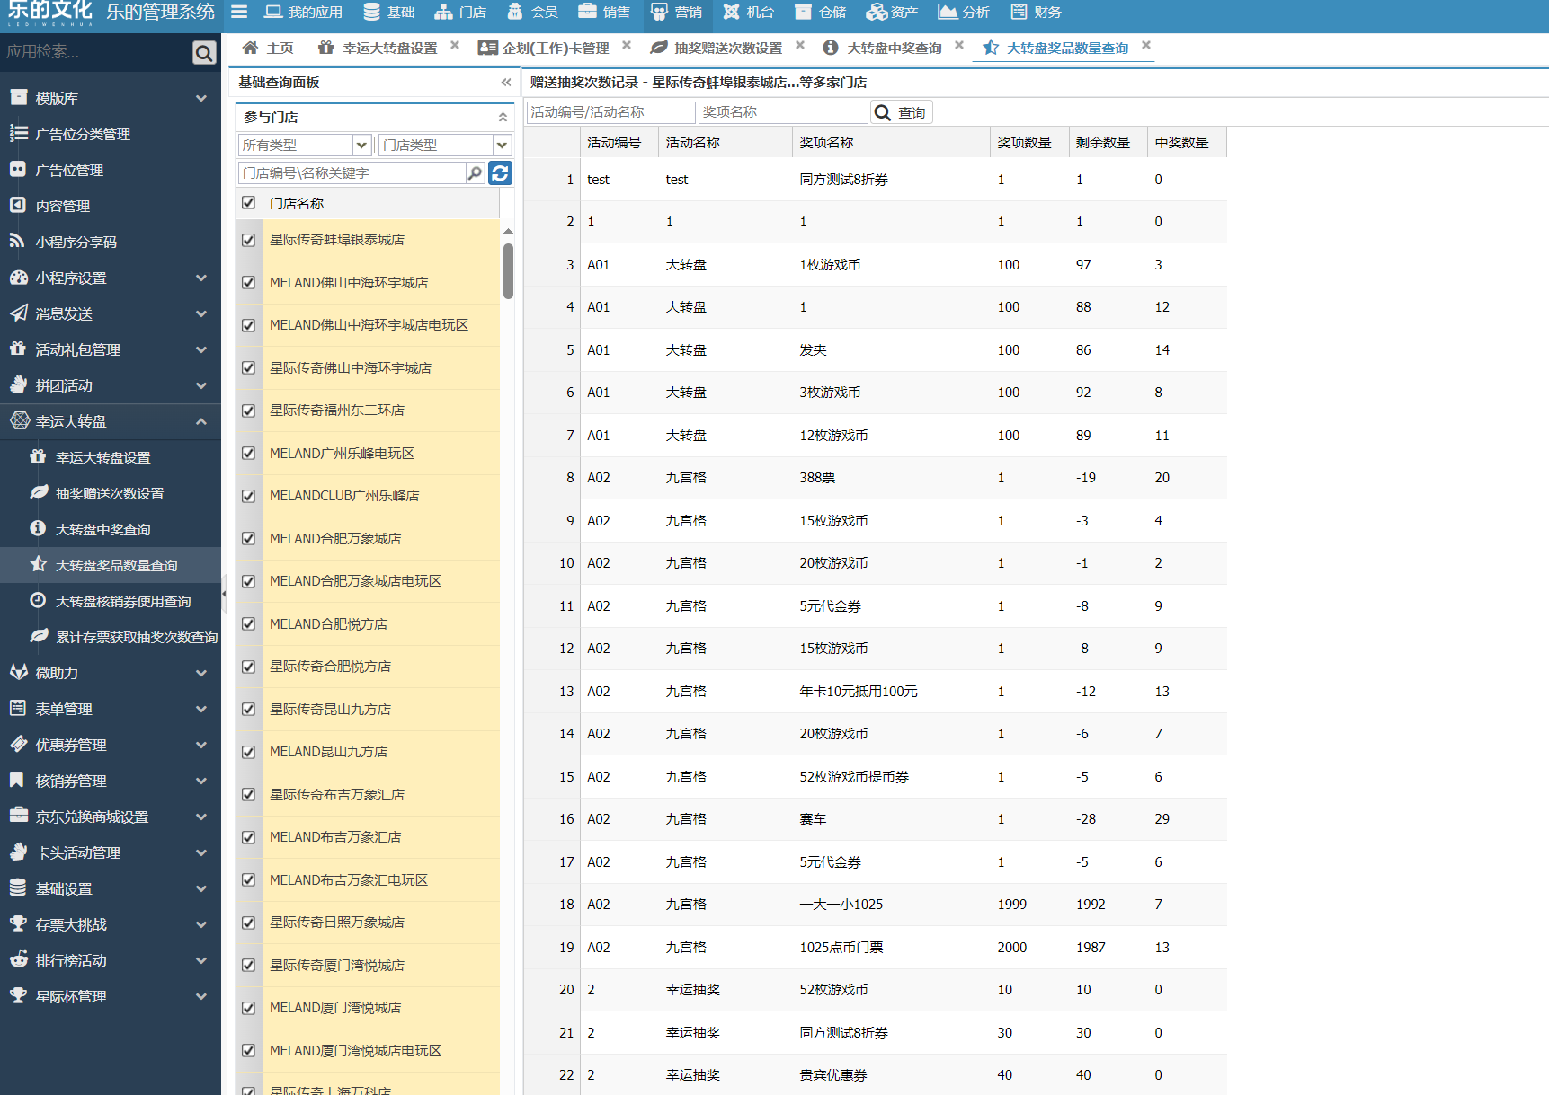This screenshot has width=1549, height=1095.
Task: Click the 核销券管理 bookmark icon
Action: [17, 780]
